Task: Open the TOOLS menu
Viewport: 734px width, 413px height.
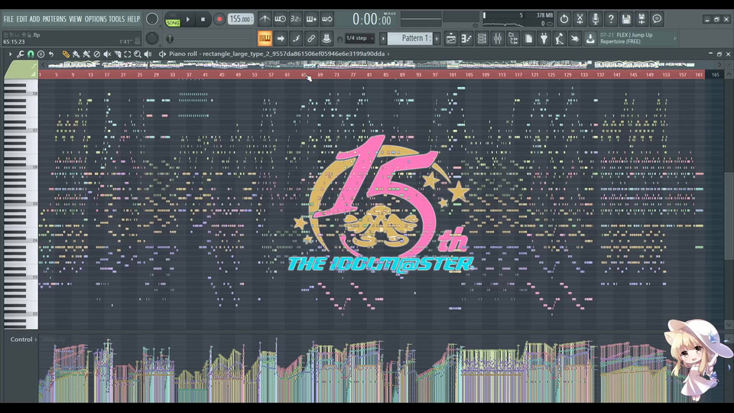Action: pos(117,19)
